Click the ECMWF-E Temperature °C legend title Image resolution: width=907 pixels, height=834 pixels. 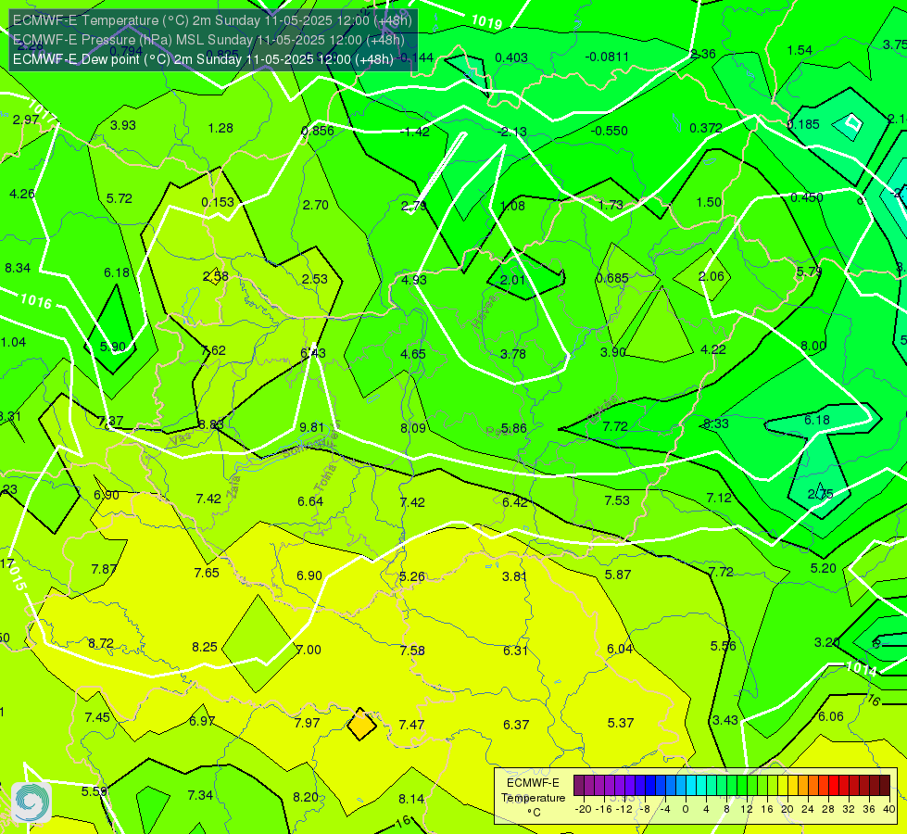534,798
